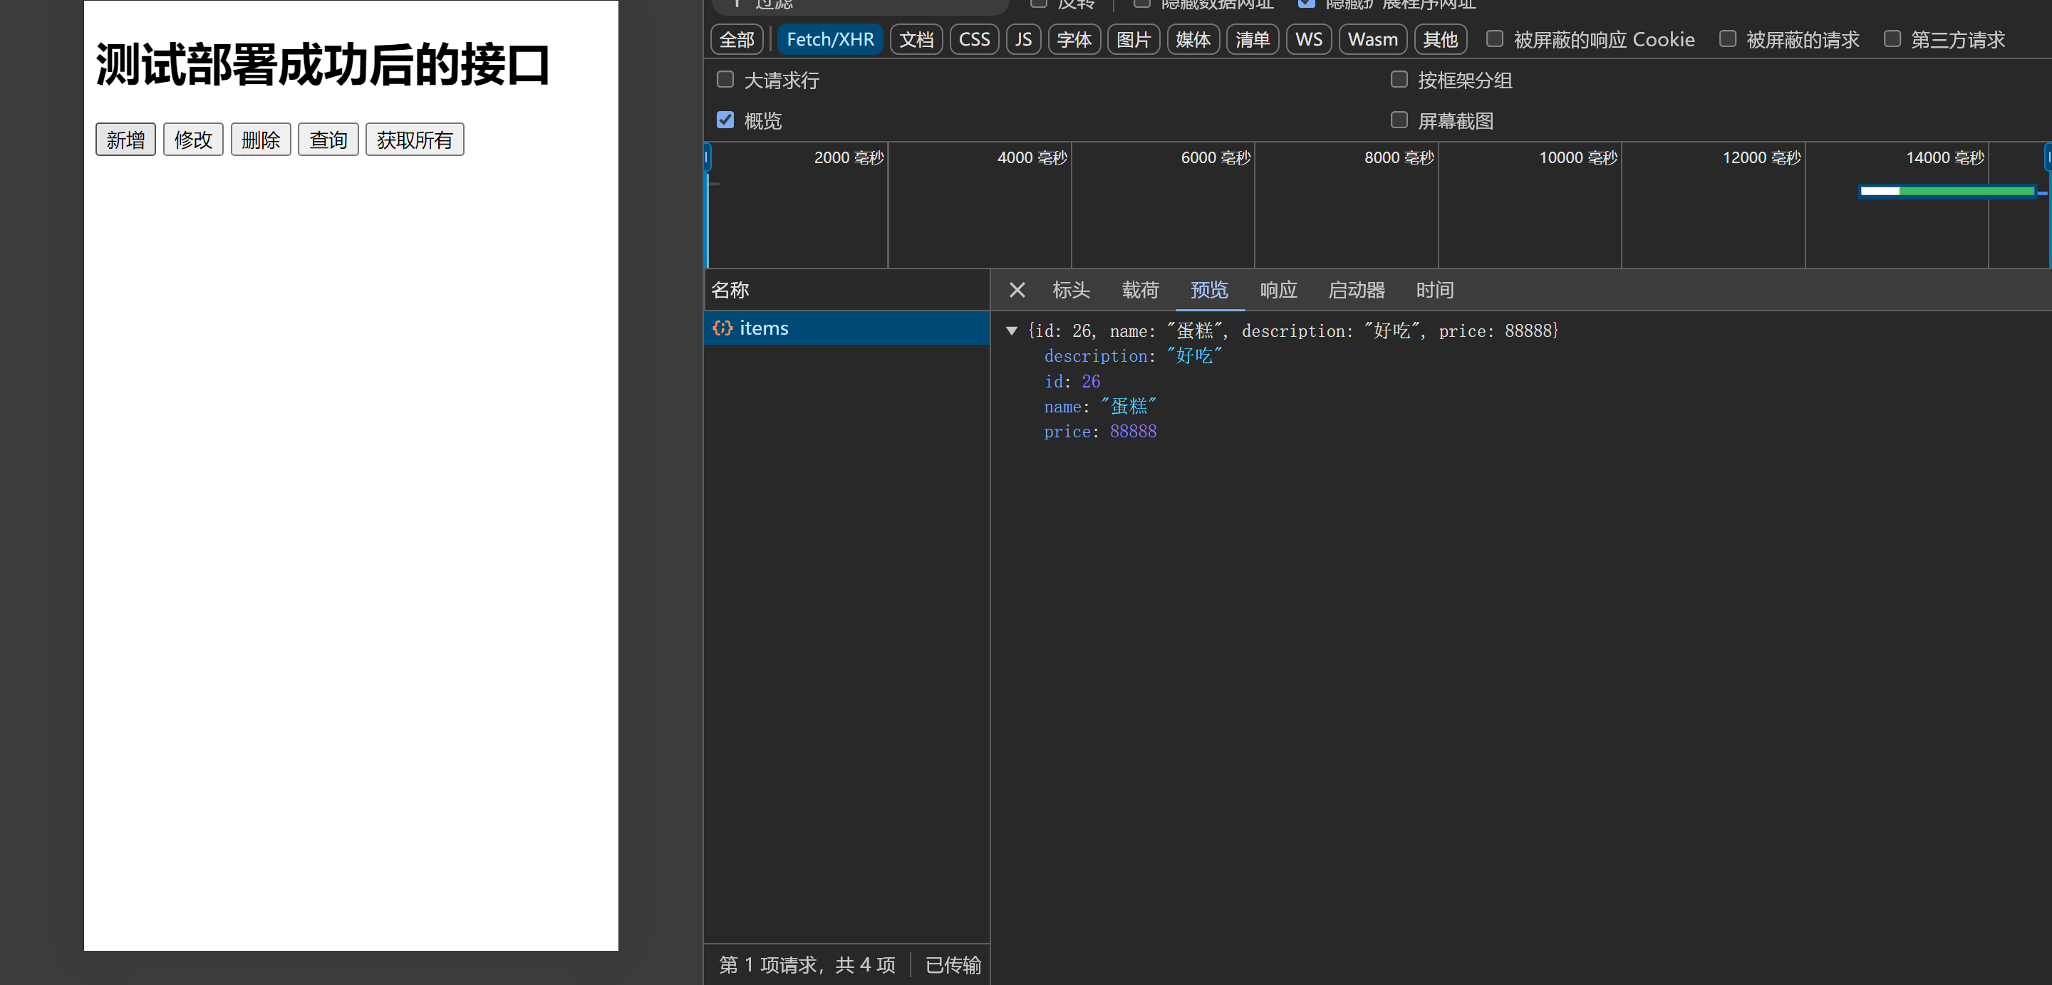Collapse the JSON object preview triangle
The image size is (2052, 985).
[1011, 331]
